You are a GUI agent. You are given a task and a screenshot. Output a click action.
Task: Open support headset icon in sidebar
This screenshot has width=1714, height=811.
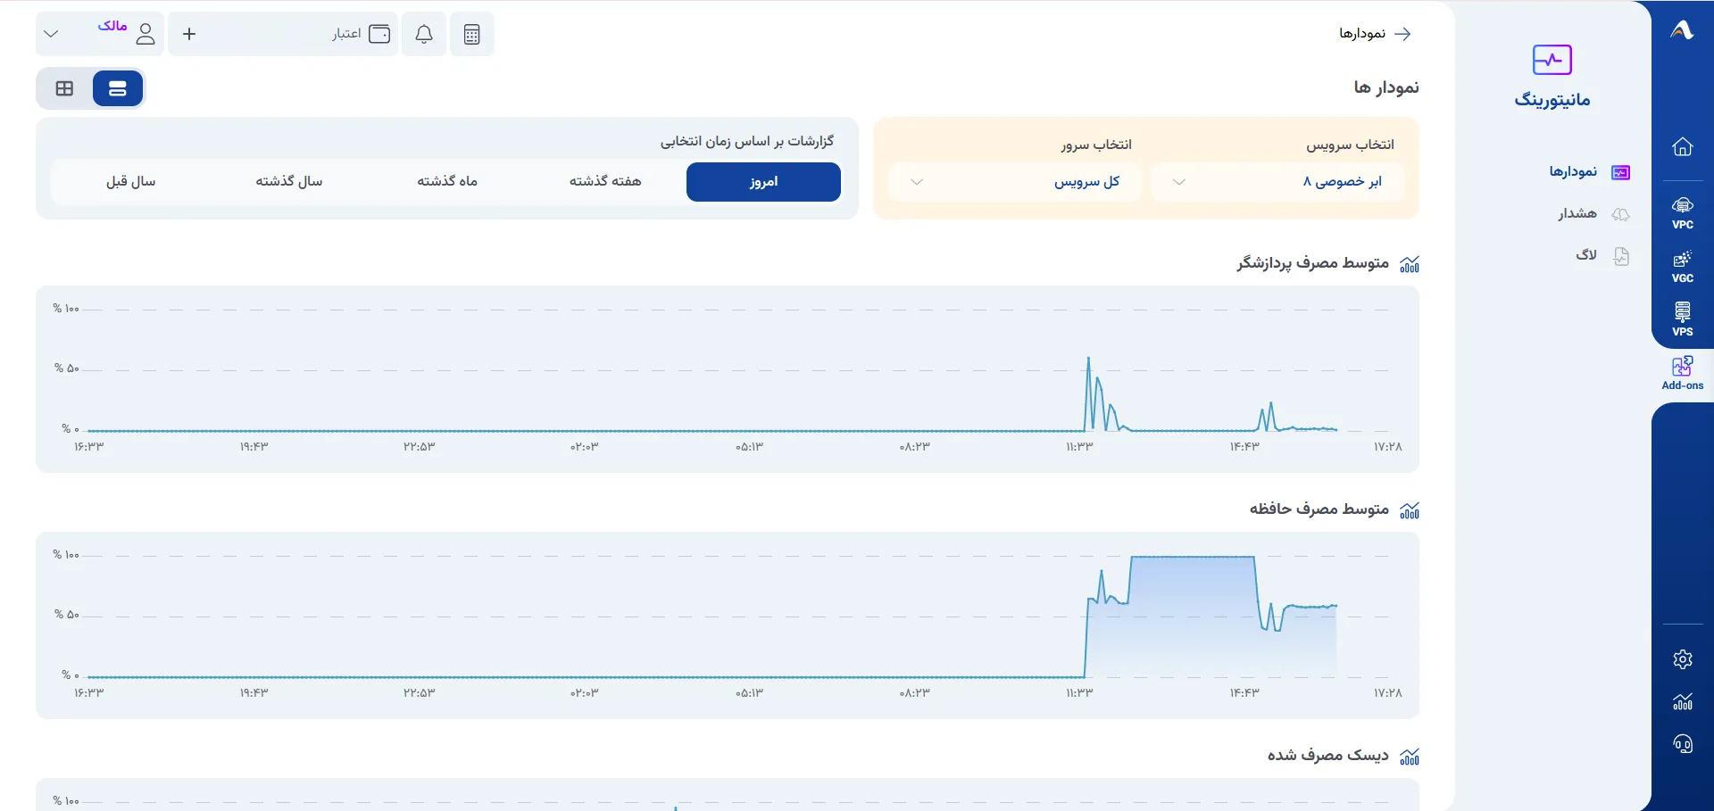click(x=1683, y=744)
